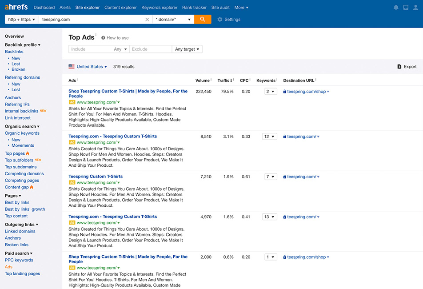This screenshot has height=289, width=423.
Task: Open the Teespring Custom T-Shirts ad title
Action: click(x=96, y=177)
